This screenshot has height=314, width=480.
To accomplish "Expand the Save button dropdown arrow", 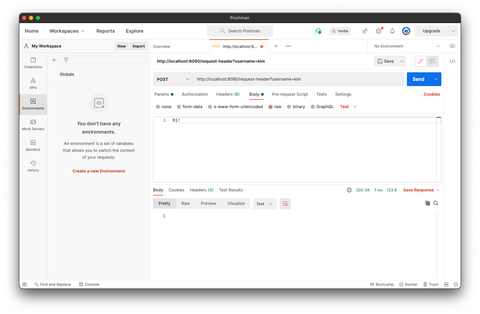I will tap(402, 61).
